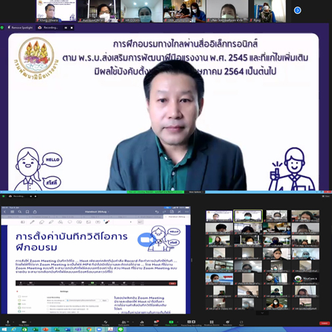Open Google Chrome from the taskbar
Viewport: 332px width, 332px height.
(89, 329)
